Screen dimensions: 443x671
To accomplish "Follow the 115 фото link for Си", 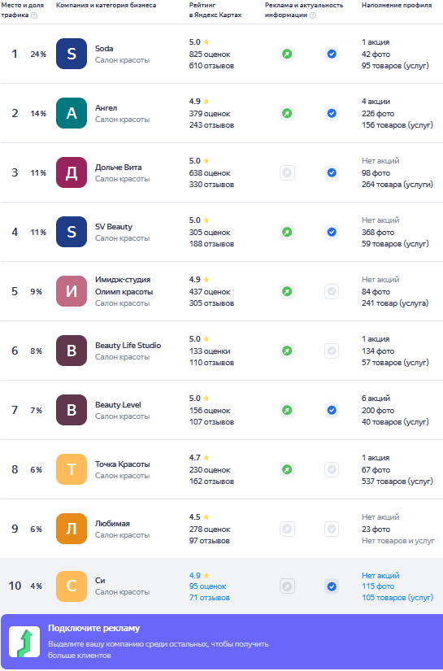I will click(378, 586).
